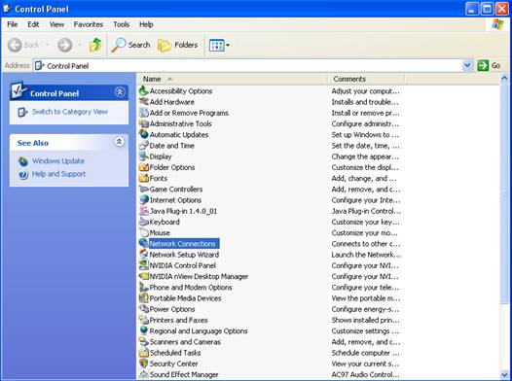Click the Forward toolbar button
Image resolution: width=512 pixels, height=381 pixels.
(x=64, y=45)
